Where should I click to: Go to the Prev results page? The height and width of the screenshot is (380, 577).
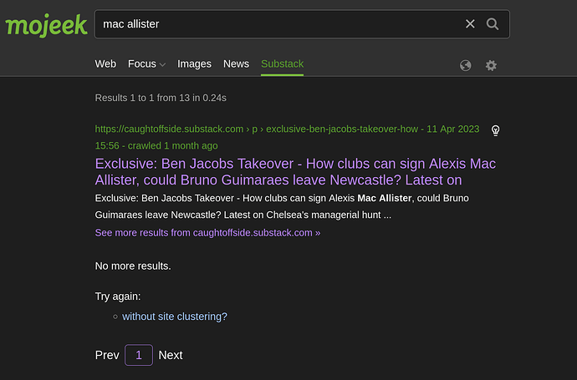pos(107,355)
